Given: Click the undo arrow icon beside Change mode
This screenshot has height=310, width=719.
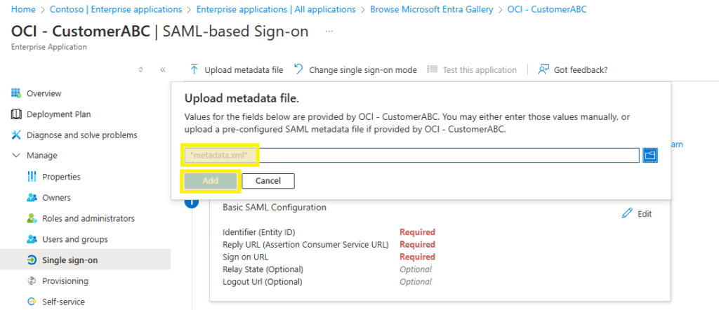Looking at the screenshot, I should tap(298, 69).
